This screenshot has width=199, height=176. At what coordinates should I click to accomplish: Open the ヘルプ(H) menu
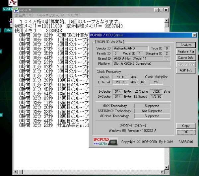74,15
